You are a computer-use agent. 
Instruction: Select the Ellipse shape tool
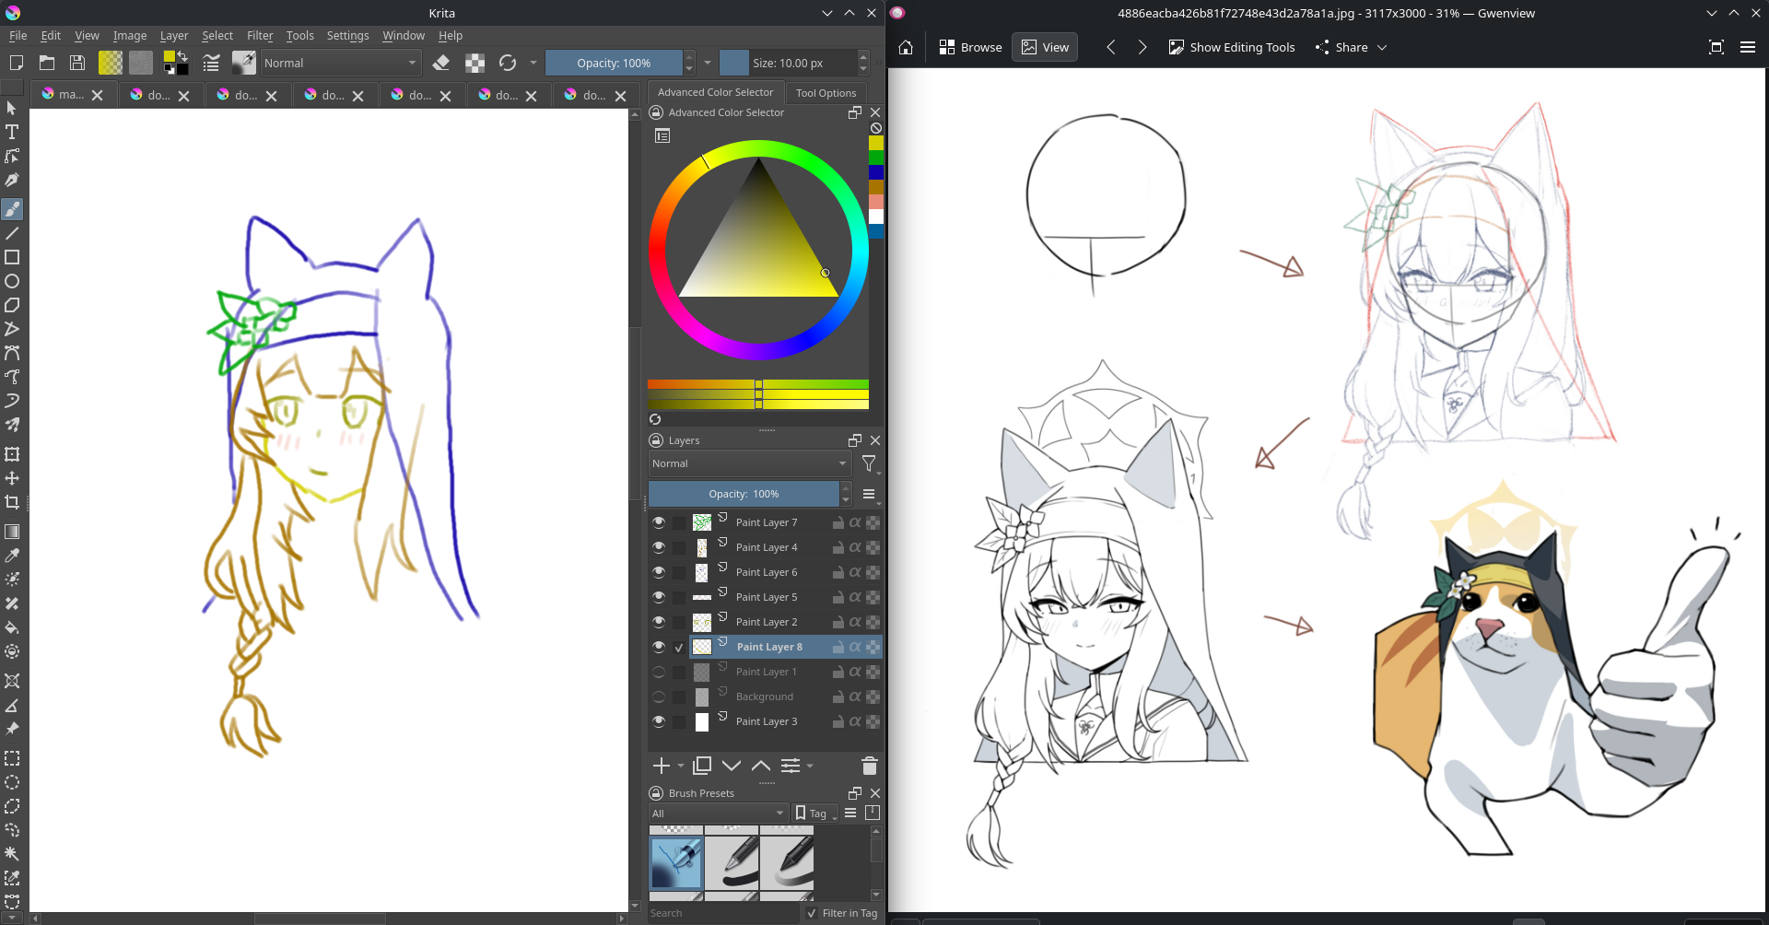[12, 282]
